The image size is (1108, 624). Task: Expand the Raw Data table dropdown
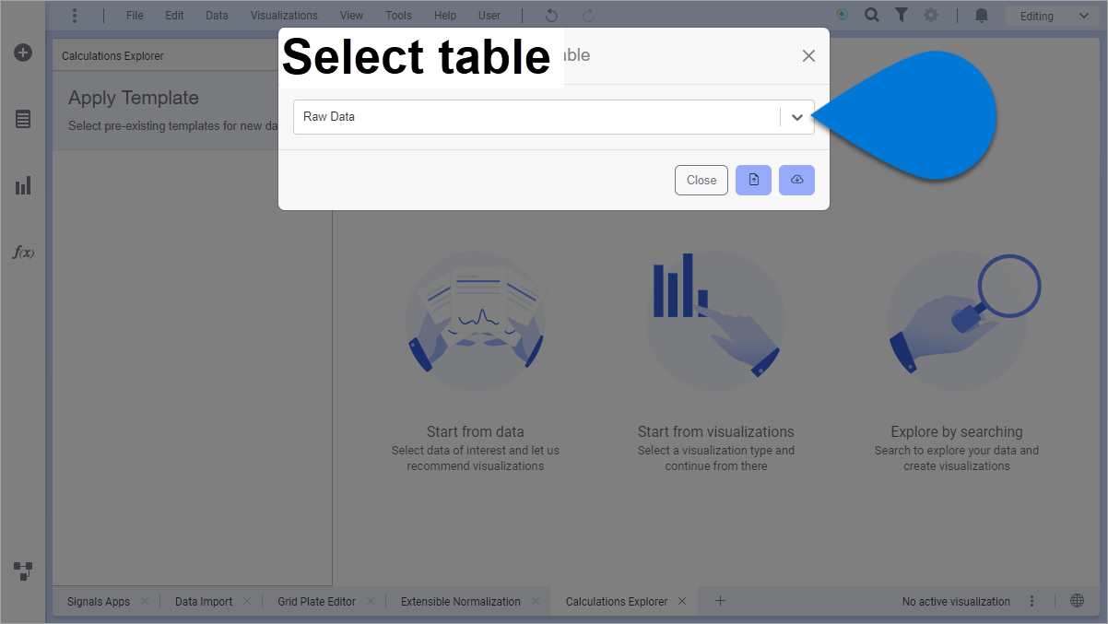(797, 117)
